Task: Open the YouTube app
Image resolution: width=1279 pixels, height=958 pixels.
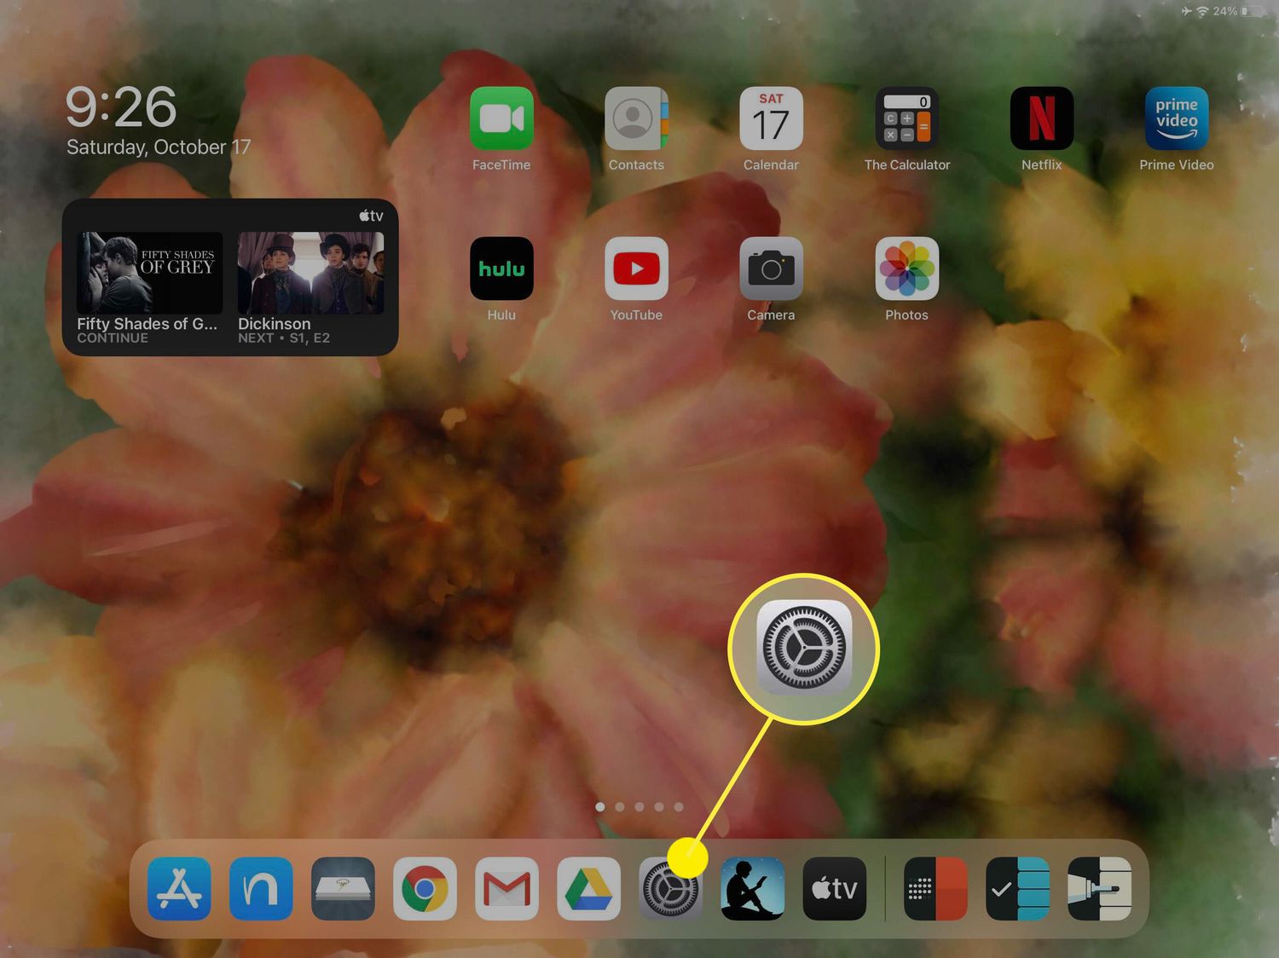Action: pyautogui.click(x=636, y=269)
